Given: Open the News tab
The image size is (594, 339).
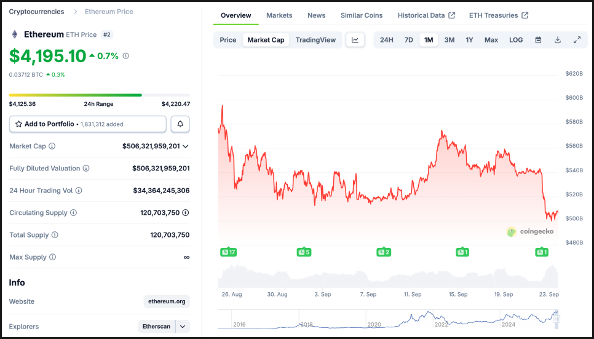Looking at the screenshot, I should pyautogui.click(x=316, y=15).
